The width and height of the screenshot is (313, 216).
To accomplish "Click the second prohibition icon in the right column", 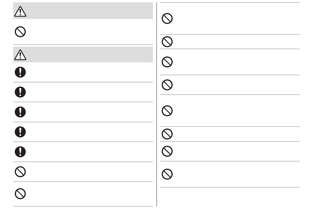I will [x=167, y=42].
